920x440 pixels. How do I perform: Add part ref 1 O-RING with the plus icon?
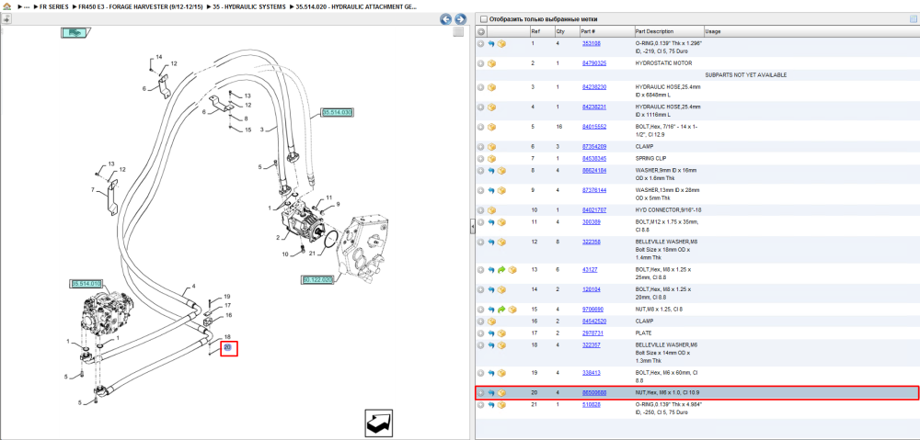pyautogui.click(x=480, y=44)
